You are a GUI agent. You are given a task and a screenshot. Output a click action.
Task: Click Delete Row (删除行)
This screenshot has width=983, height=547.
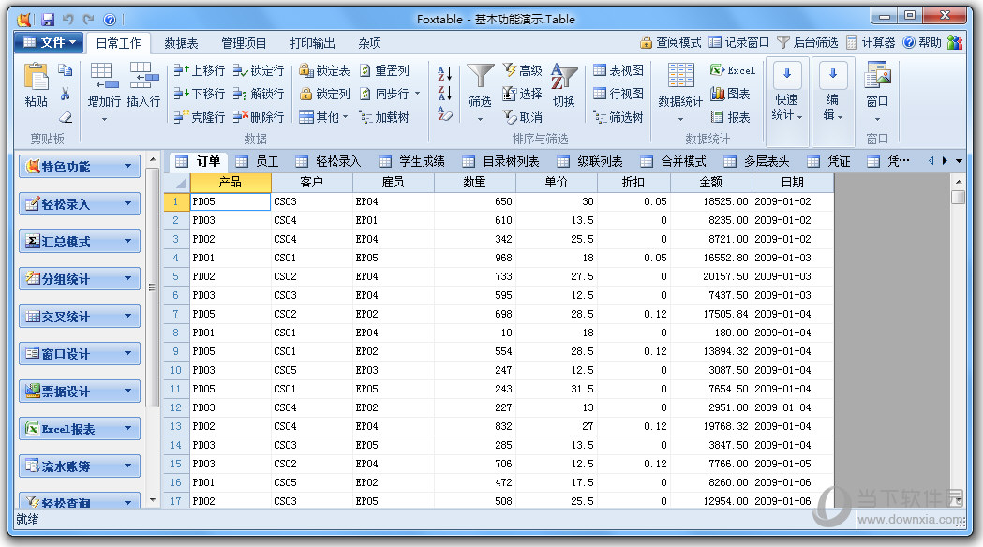[x=259, y=117]
